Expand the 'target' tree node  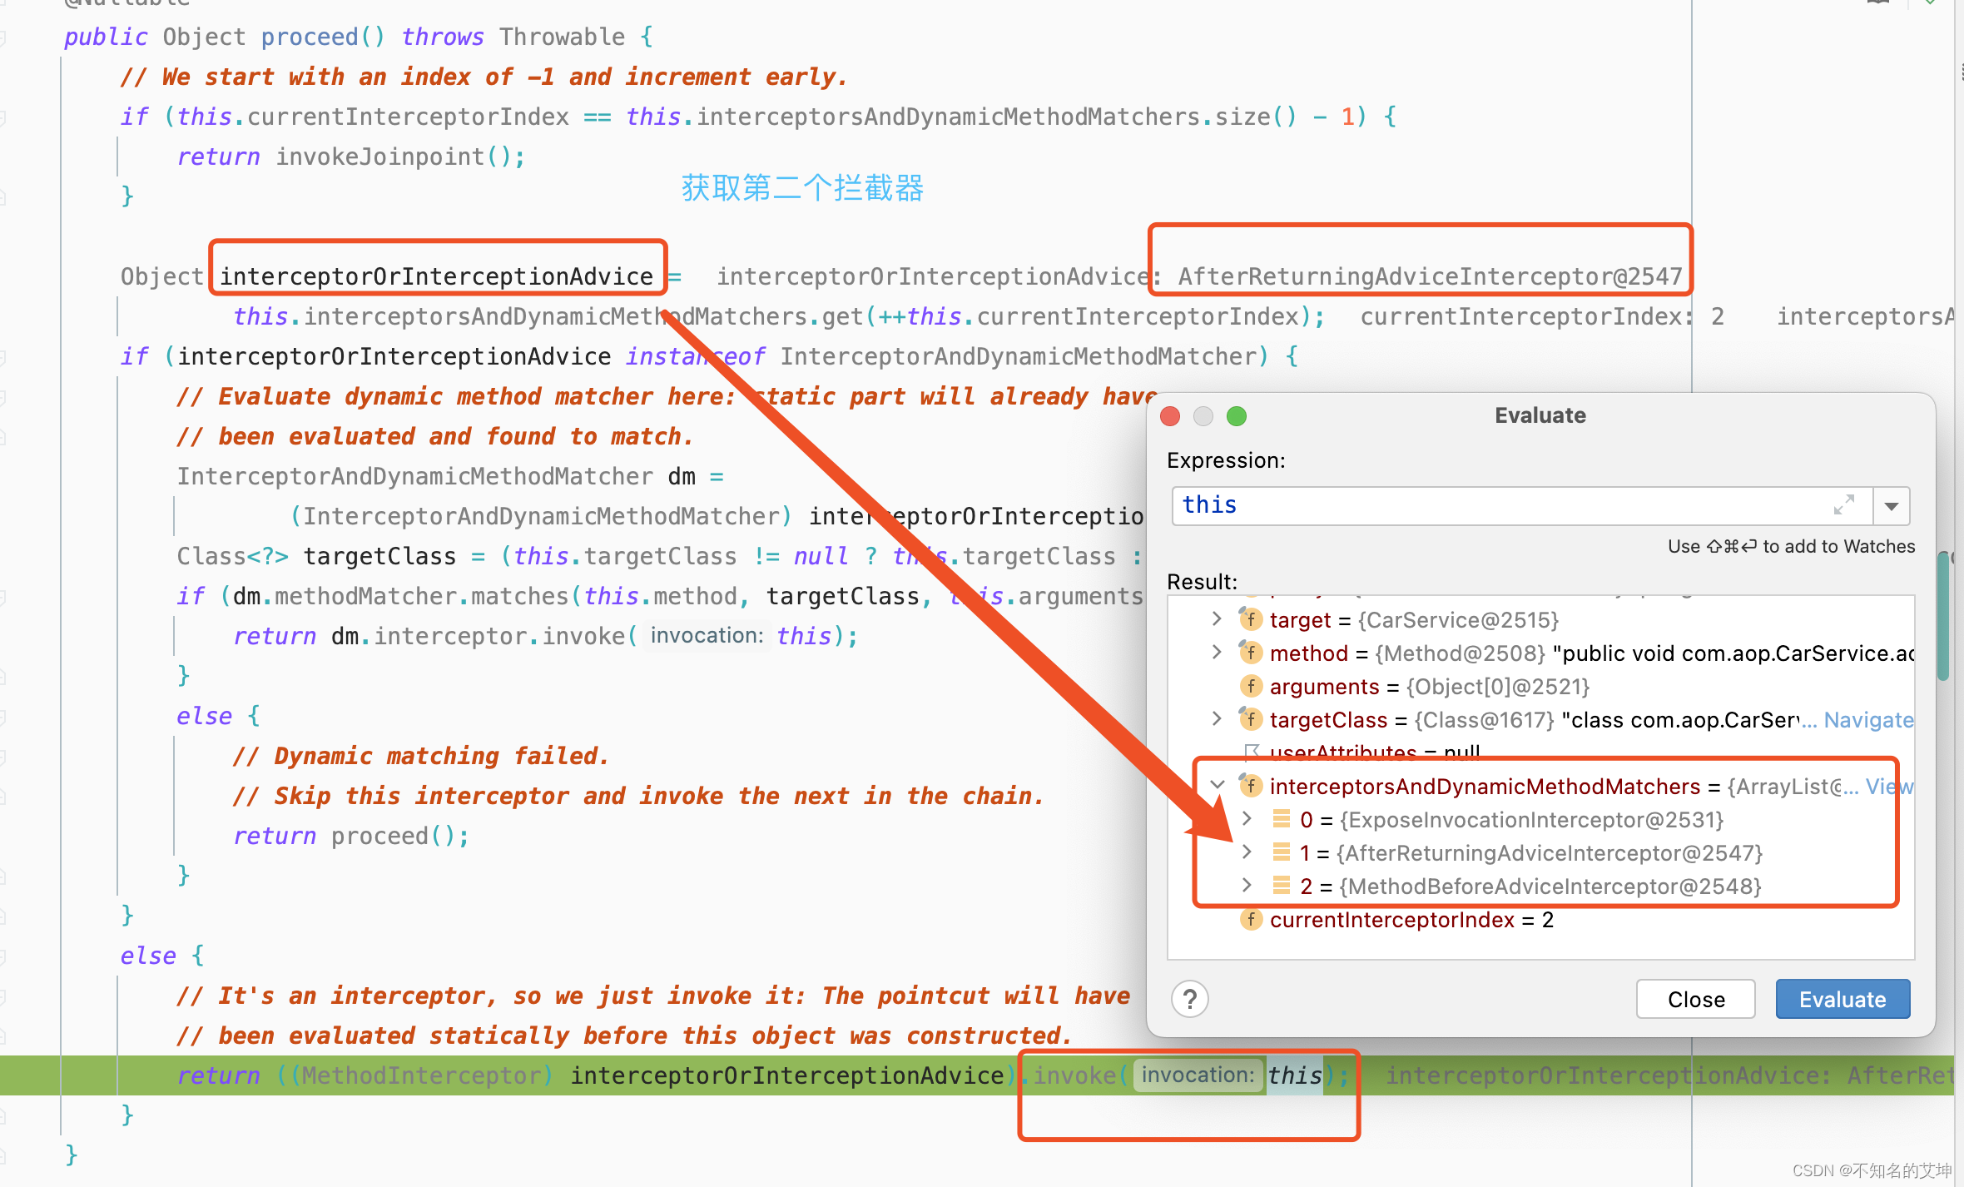pos(1217,619)
